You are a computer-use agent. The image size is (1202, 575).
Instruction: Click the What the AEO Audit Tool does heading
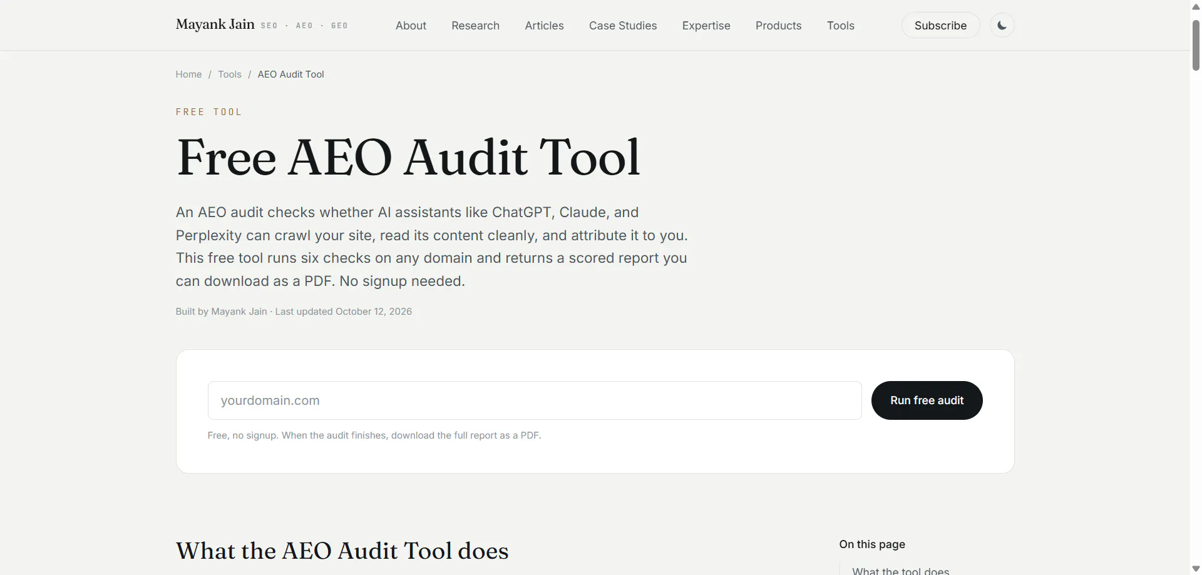342,551
